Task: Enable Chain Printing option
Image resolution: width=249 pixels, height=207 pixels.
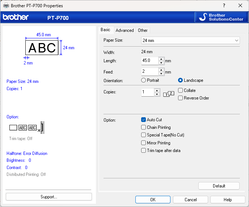Action: (156, 127)
